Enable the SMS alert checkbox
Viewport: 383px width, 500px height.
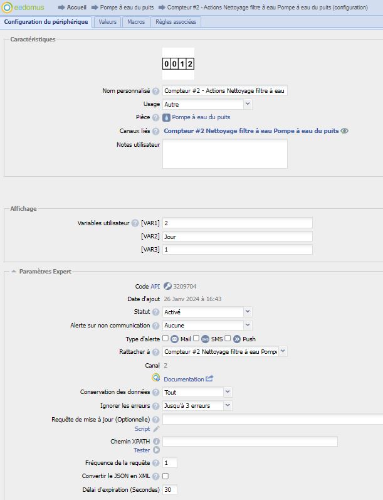pyautogui.click(x=196, y=339)
